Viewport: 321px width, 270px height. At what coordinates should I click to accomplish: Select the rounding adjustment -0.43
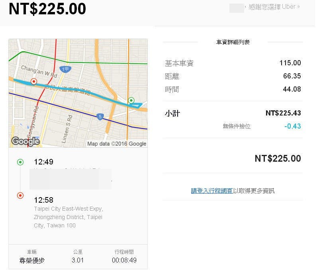click(293, 126)
